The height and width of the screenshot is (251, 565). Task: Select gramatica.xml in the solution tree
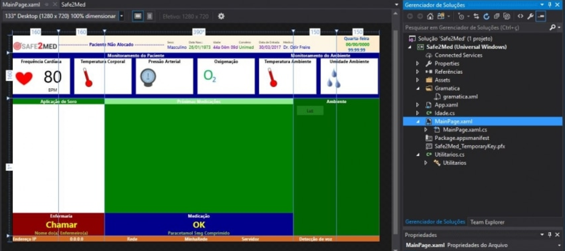(x=460, y=97)
